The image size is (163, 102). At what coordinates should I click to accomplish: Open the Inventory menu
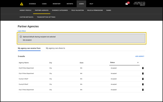pyautogui.click(x=57, y=4)
